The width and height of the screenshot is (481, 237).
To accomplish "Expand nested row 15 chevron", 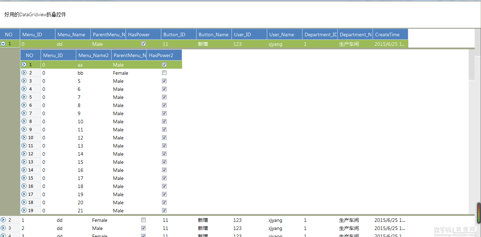I will [24, 178].
